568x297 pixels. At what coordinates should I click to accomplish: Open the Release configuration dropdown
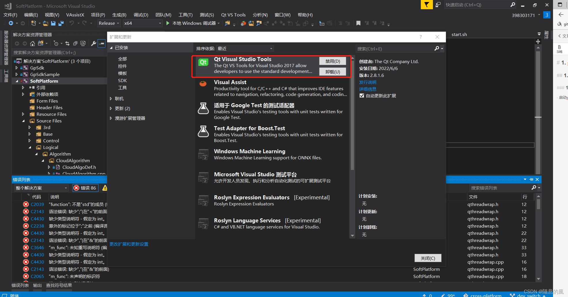pos(109,23)
